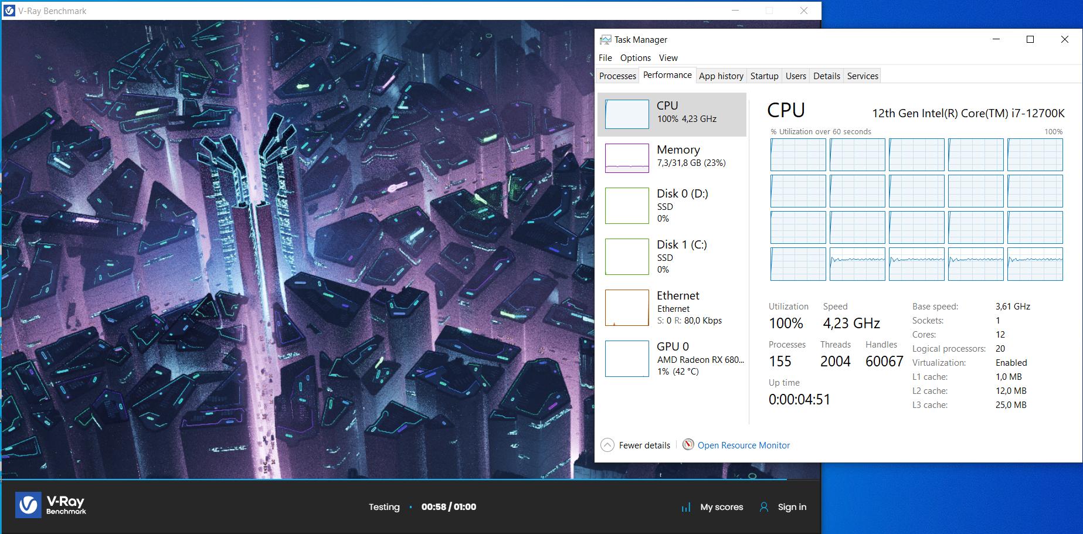Viewport: 1083px width, 534px height.
Task: Select the Disk 0 (D:) thumbnail graph
Action: coord(627,206)
